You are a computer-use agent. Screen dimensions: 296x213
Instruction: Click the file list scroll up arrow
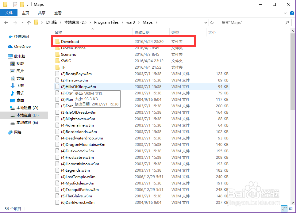click(293, 31)
